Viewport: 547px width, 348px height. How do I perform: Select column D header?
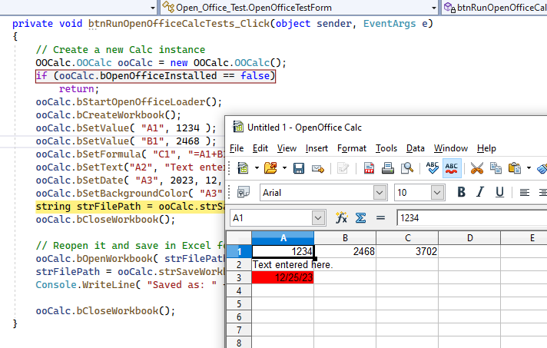(469, 238)
